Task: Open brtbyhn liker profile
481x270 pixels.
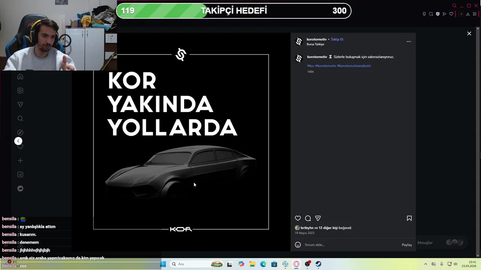Action: (x=307, y=228)
